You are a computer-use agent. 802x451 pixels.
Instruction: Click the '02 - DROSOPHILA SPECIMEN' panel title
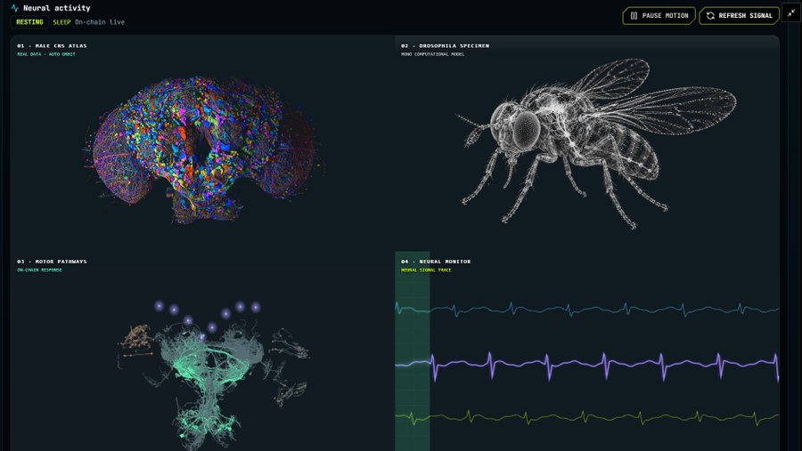(x=445, y=46)
